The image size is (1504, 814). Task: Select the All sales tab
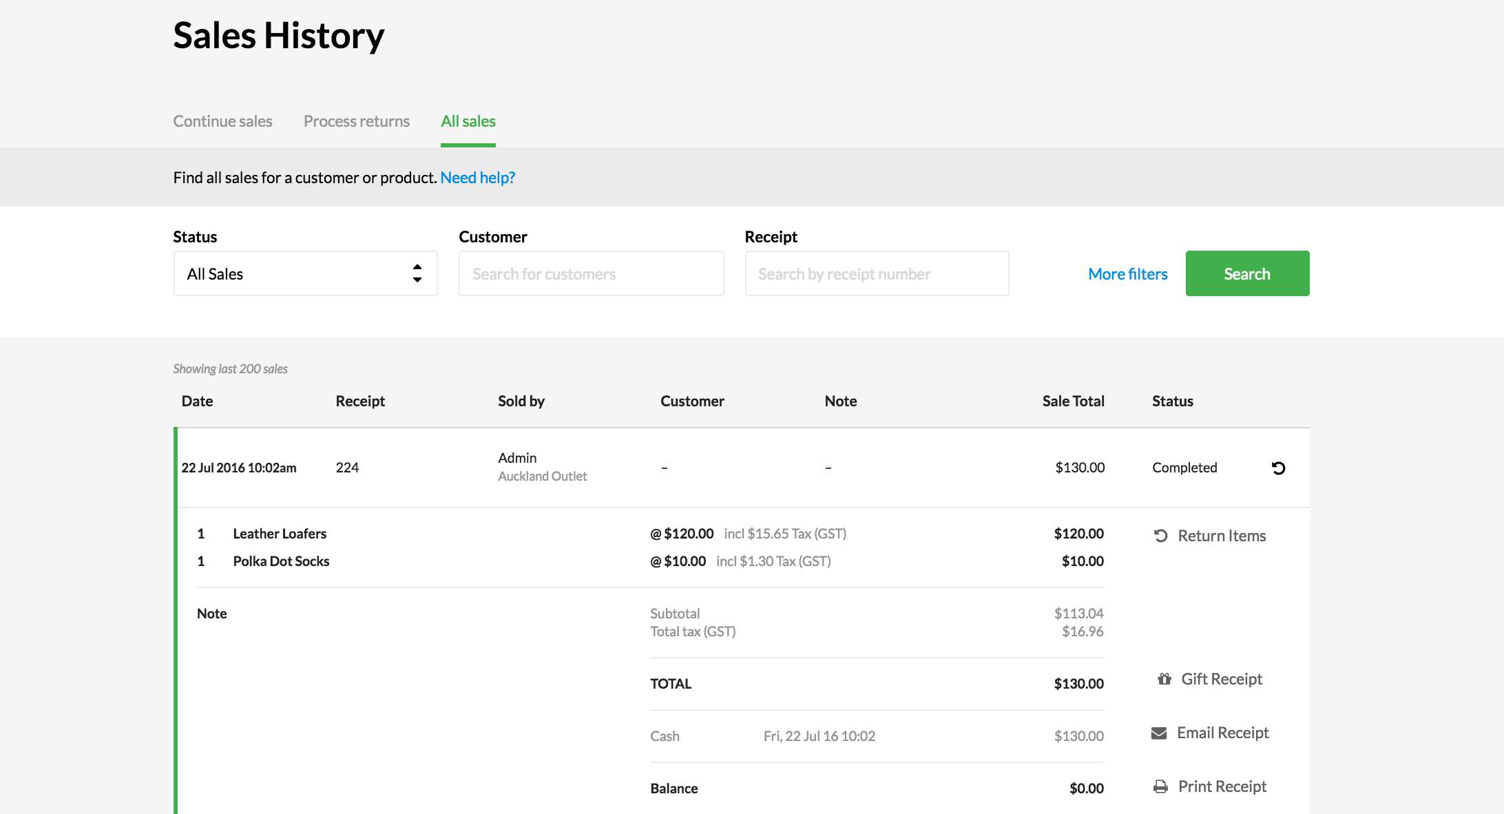pos(468,121)
